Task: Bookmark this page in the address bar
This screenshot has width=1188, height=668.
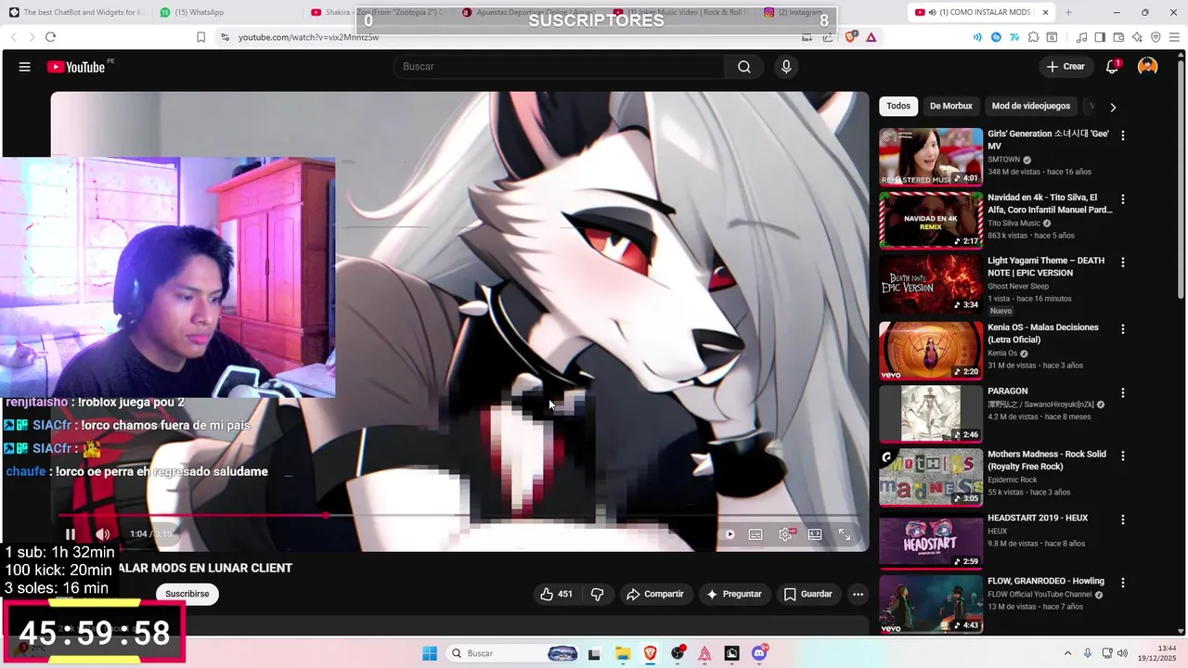Action: pos(200,37)
